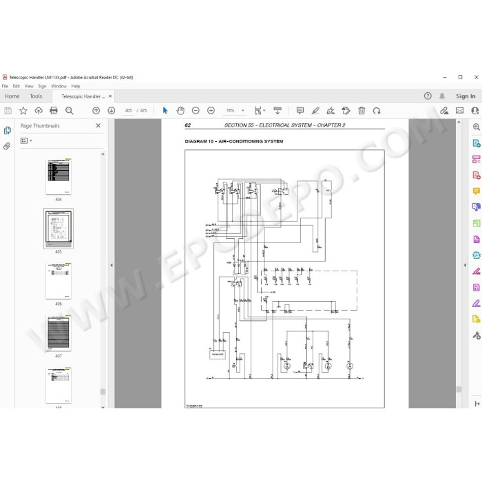482x482 pixels.
Task: Expand the right tools pane
Action: [465, 265]
